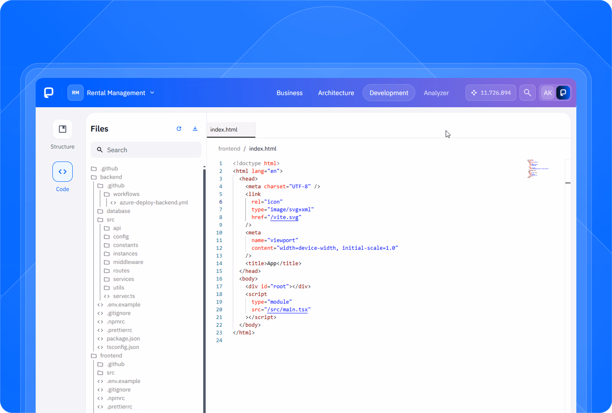Go to the Architecture tab
Image resolution: width=612 pixels, height=413 pixels.
coord(336,93)
